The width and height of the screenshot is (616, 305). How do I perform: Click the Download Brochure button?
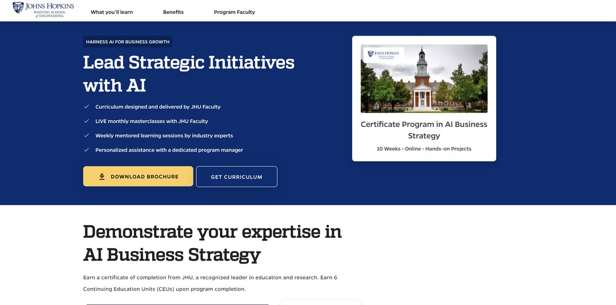point(138,177)
